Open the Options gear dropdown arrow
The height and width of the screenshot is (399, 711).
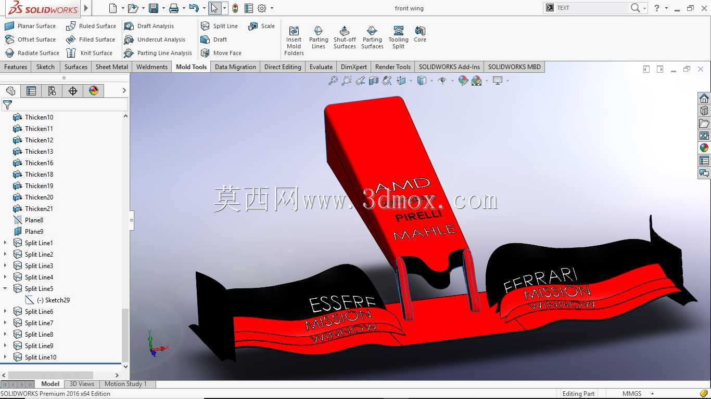[272, 8]
